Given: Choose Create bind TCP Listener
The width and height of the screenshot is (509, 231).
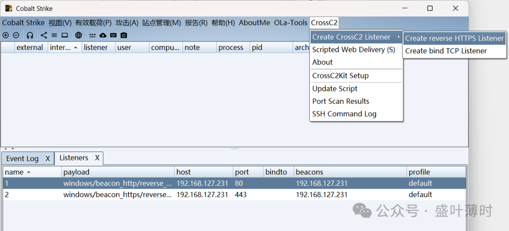Looking at the screenshot, I should tap(454, 51).
